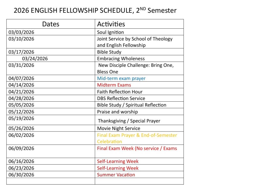Select the Summer Vacation activity
This screenshot has height=185, width=262.
pos(116,175)
